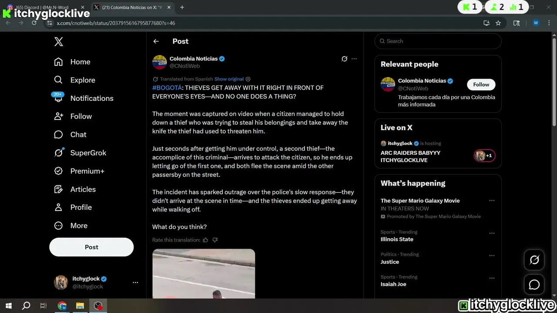557x313 pixels.
Task: Open Justice trending topic
Action: [390, 262]
